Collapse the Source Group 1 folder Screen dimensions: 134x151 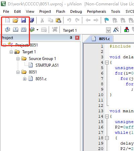pyautogui.click(x=18, y=59)
